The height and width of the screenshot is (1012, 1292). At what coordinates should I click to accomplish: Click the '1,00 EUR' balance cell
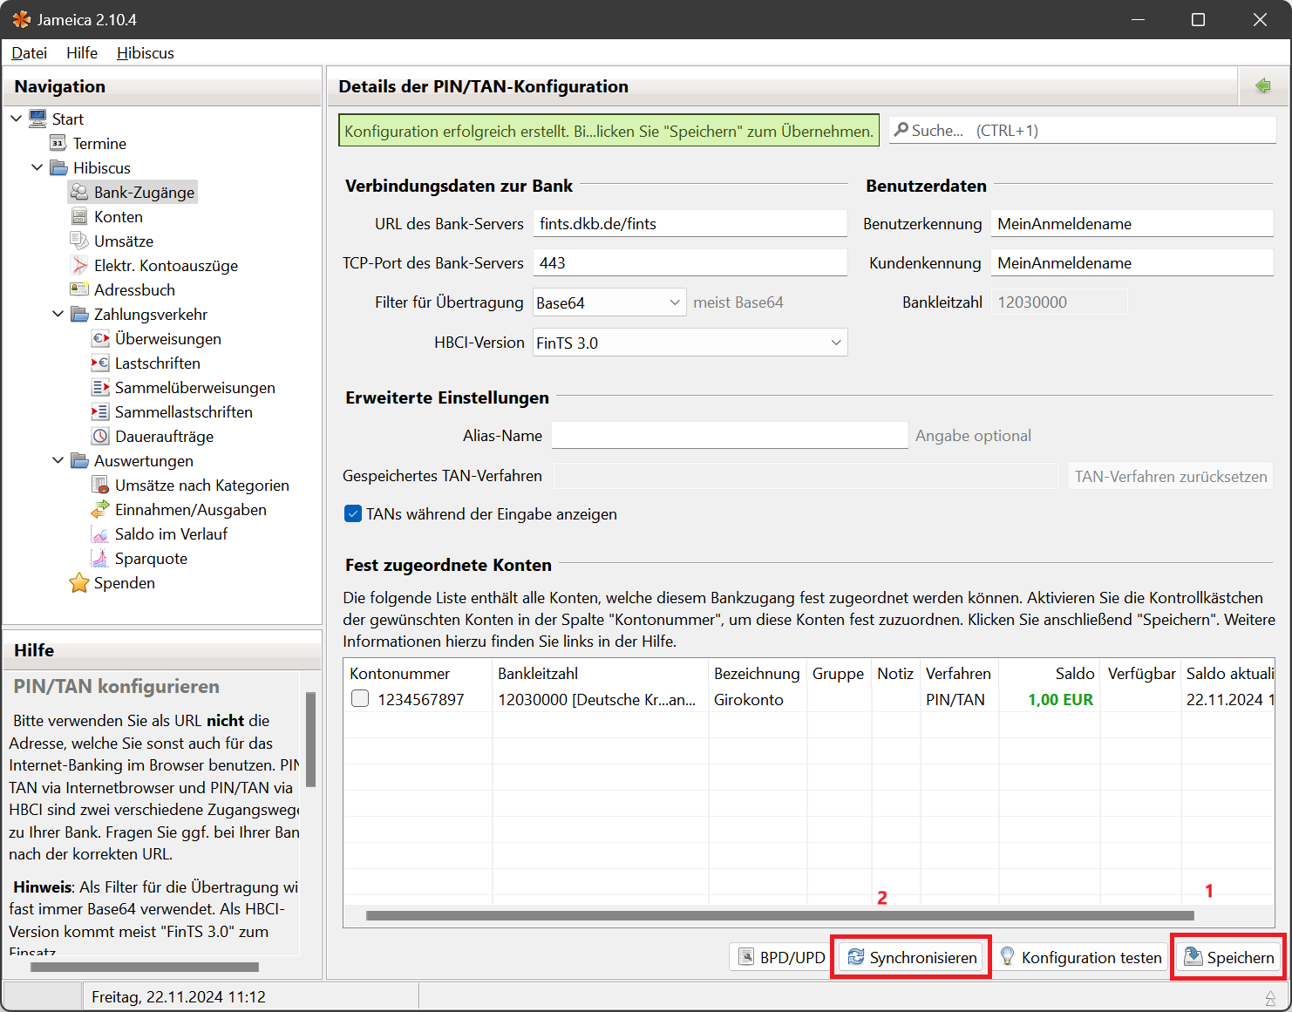(1060, 699)
